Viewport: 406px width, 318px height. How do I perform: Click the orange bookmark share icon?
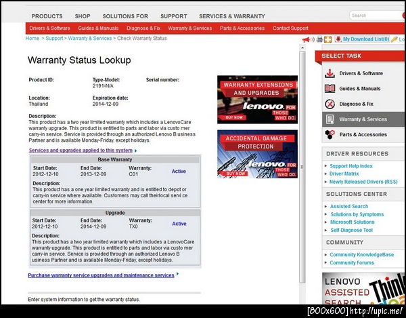click(x=328, y=39)
